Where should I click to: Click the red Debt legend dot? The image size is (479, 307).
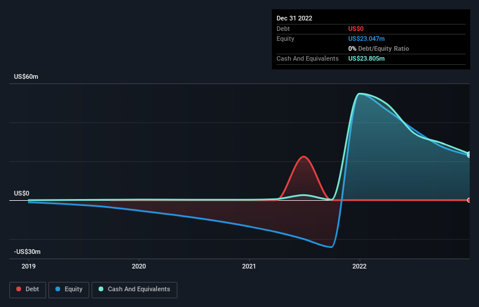tap(19, 289)
